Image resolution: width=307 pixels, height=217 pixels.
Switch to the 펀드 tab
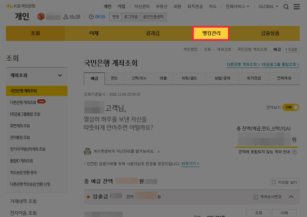[114, 78]
